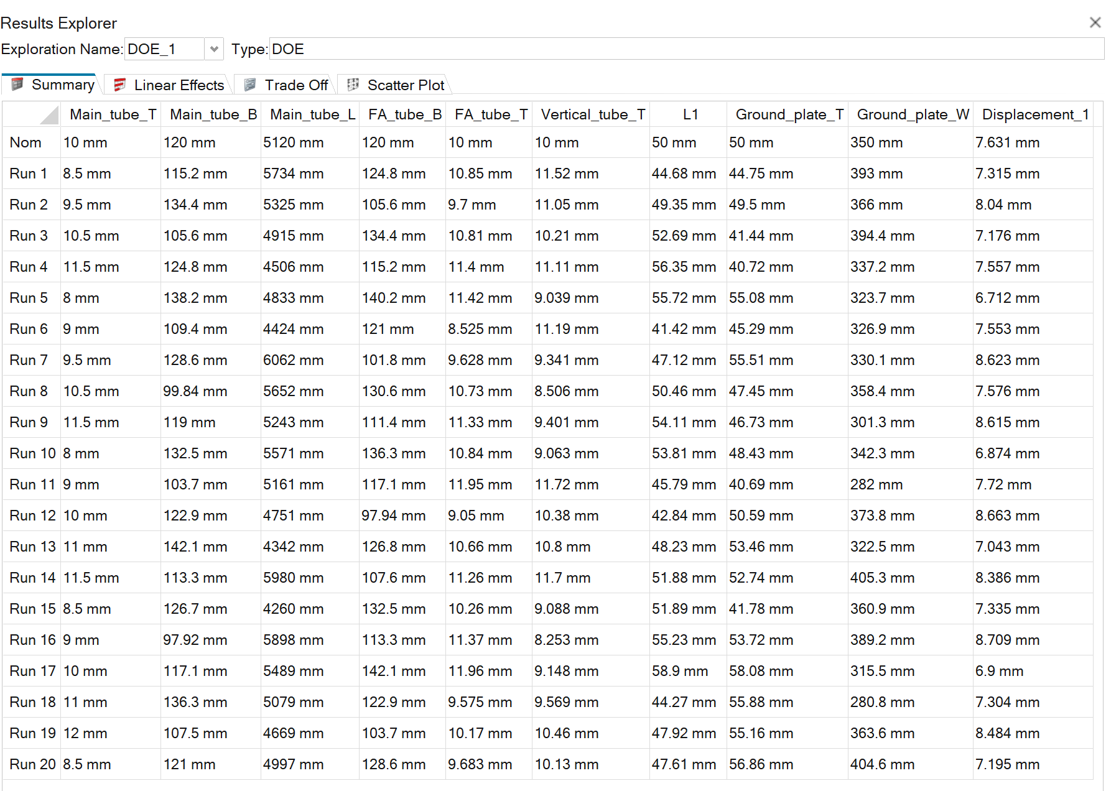Click the Trade Off tab icon

click(x=250, y=85)
